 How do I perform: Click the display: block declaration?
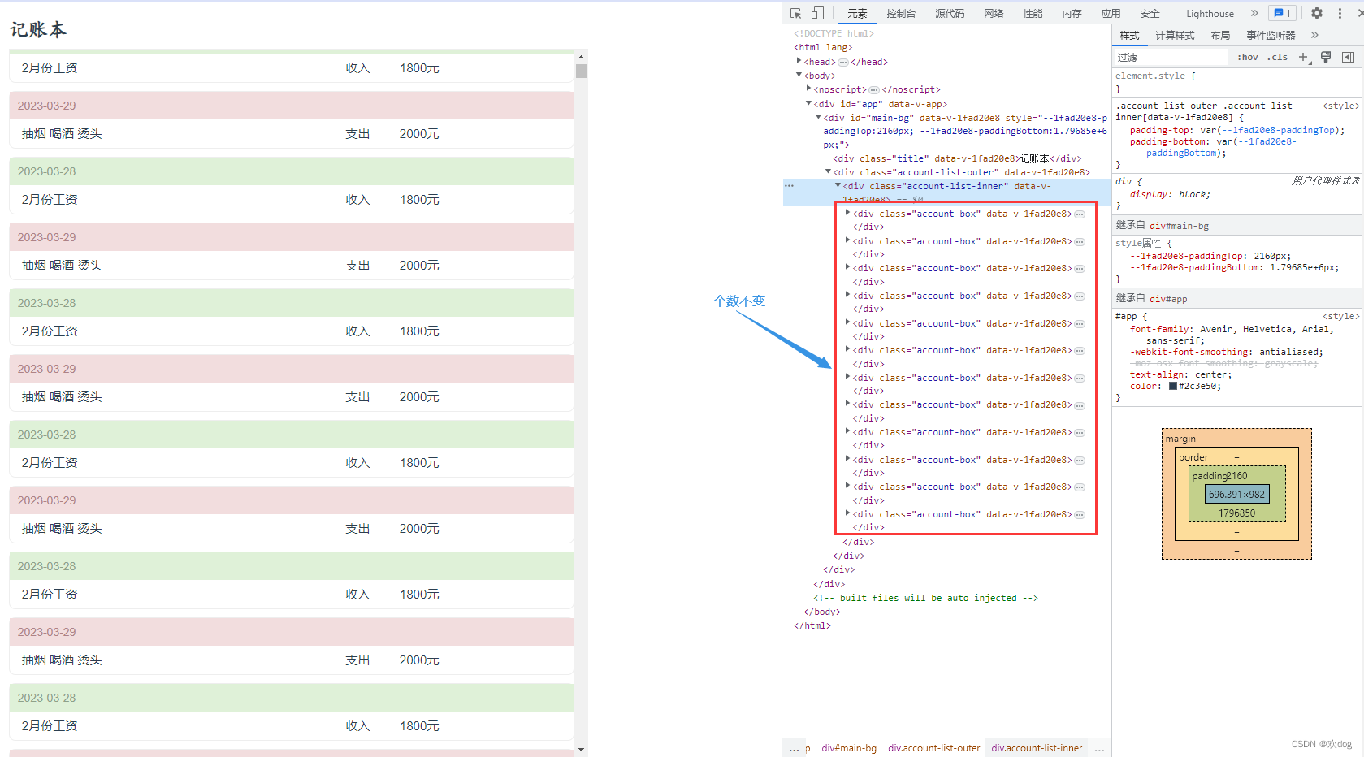(1170, 194)
